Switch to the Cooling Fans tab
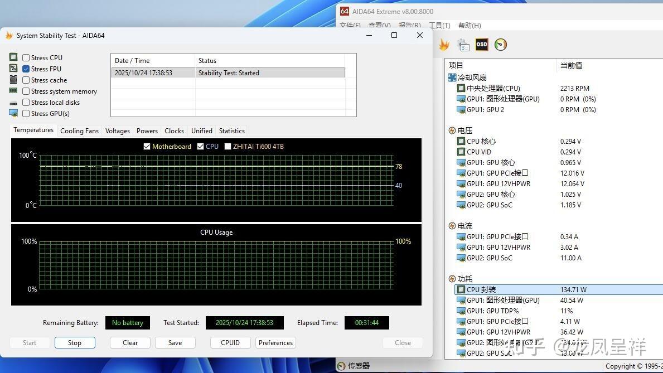 pos(80,130)
